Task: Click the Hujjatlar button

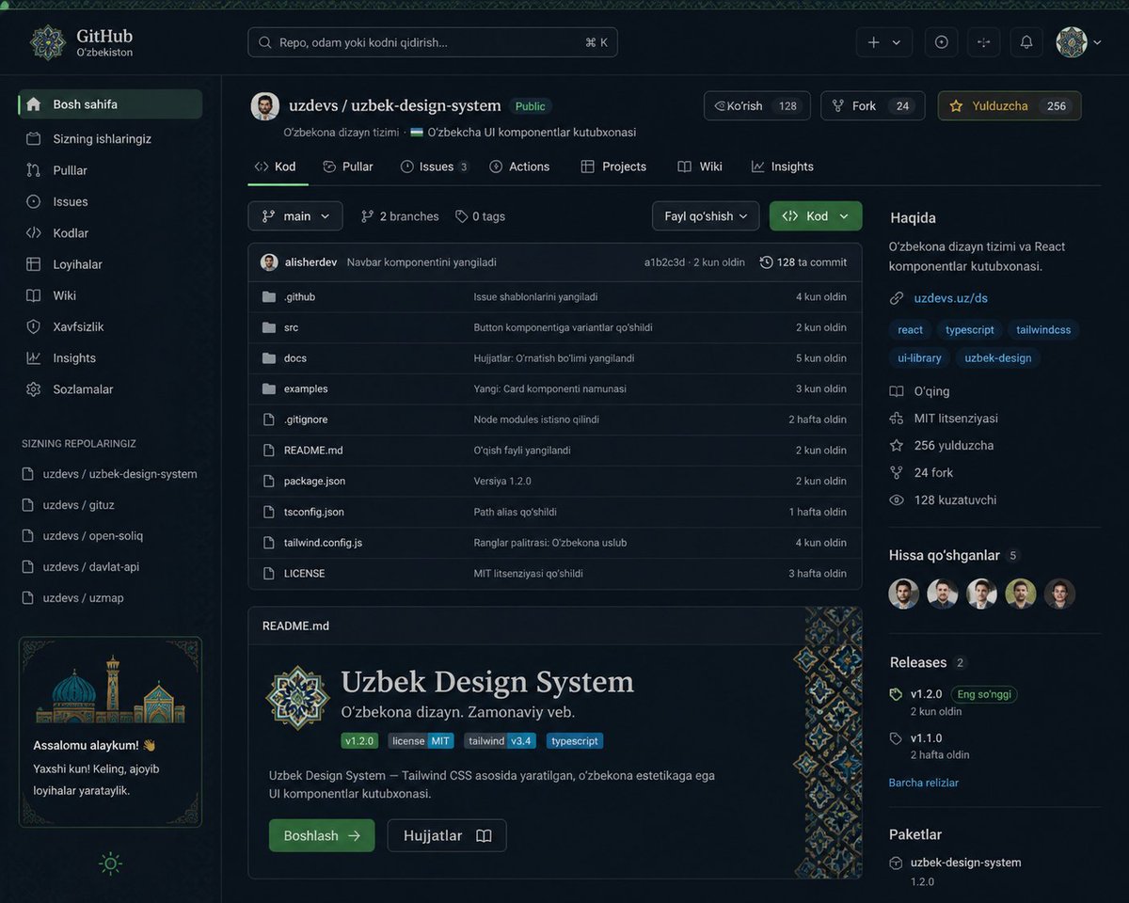Action: click(447, 835)
